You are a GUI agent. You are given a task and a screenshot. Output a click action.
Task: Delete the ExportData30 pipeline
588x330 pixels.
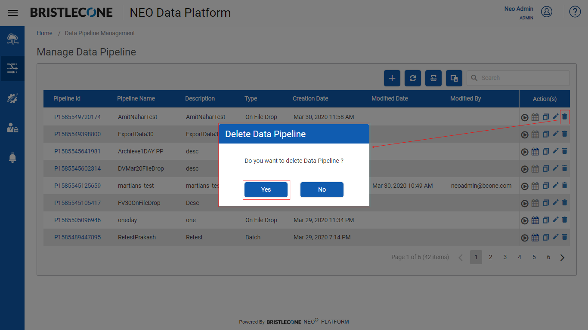565,134
